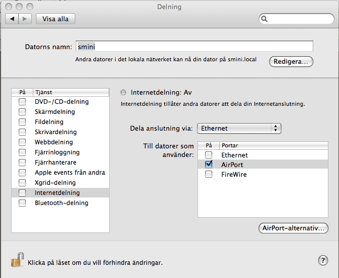Select Skärmdelning in the service list
Image resolution: width=339 pixels, height=278 pixels.
pos(55,112)
